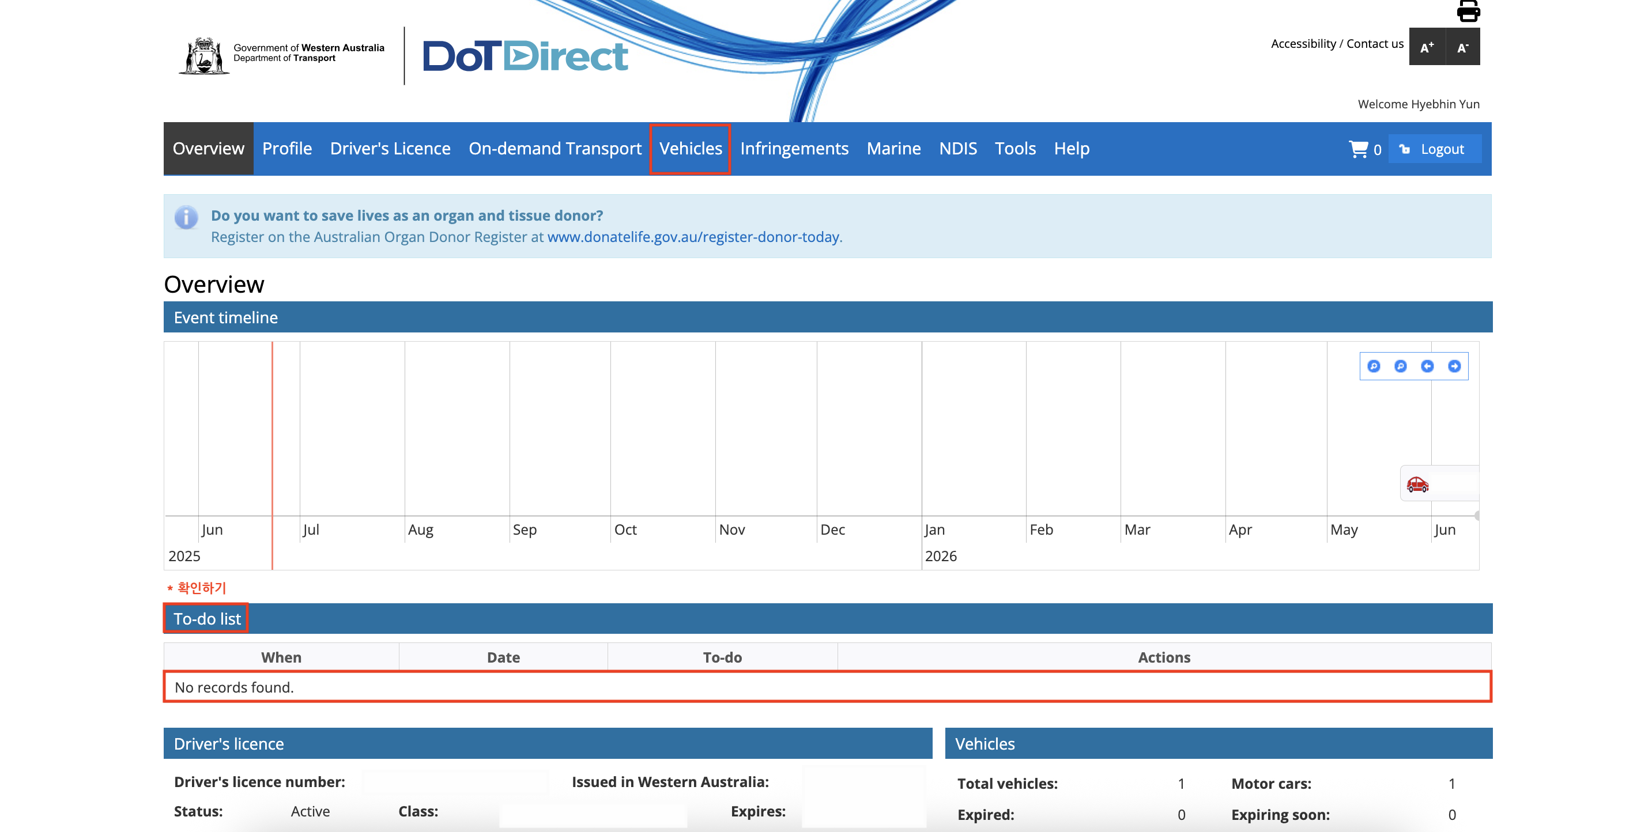Zoom in on the event timeline
This screenshot has height=832, width=1652.
tap(1374, 366)
